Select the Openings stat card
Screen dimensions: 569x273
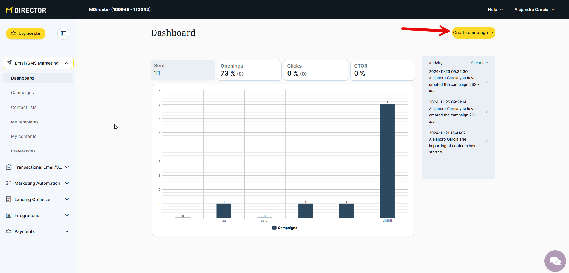249,70
